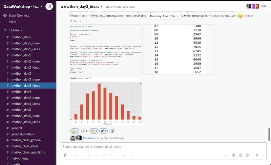Image resolution: width=271 pixels, height=165 pixels.
Task: Collapse the Channels section
Action: coord(5,30)
